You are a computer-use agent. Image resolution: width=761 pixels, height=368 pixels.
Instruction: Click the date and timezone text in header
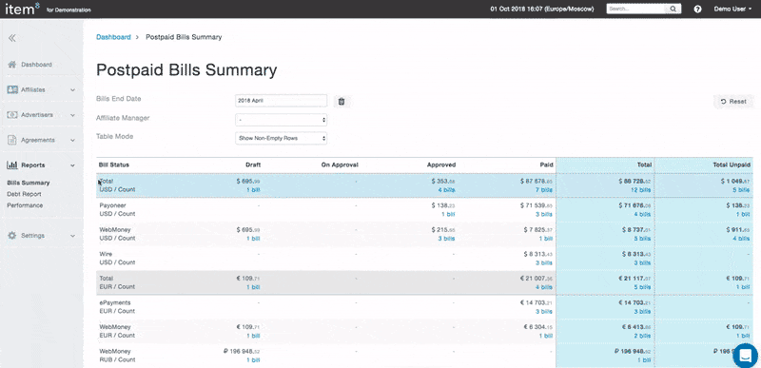541,9
